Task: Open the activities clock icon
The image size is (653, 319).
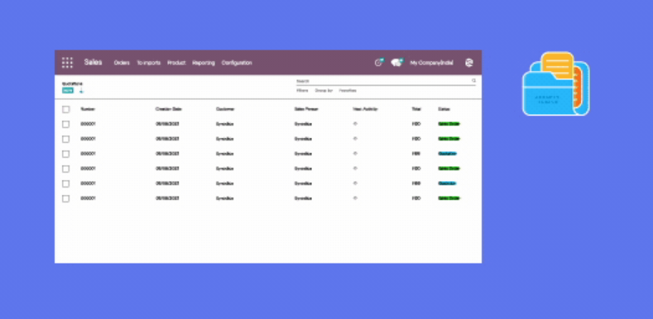Action: pos(378,62)
